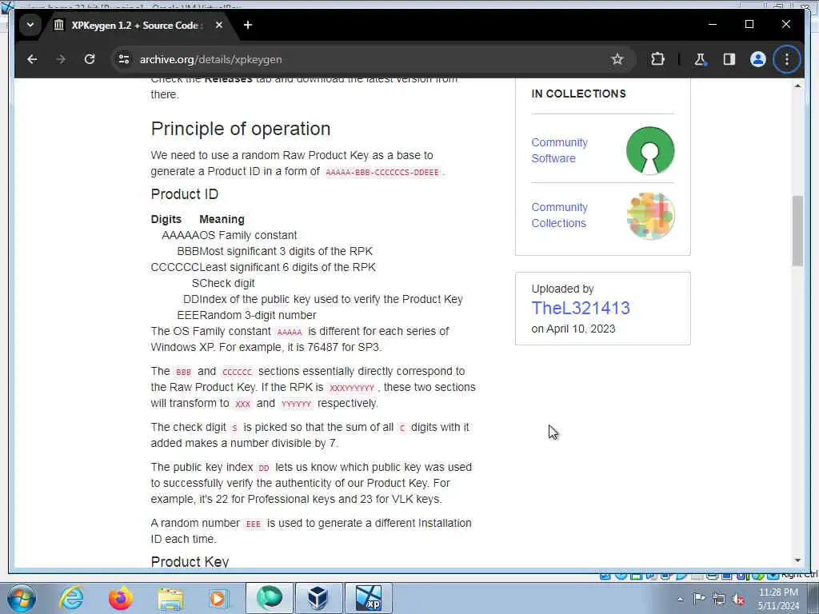Switch to the green globe app on taskbar

[x=269, y=598]
